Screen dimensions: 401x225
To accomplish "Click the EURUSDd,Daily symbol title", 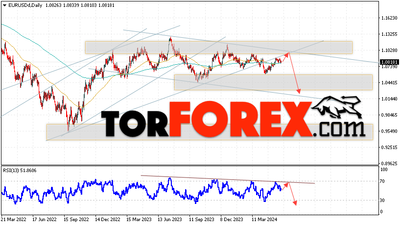I will point(25,5).
